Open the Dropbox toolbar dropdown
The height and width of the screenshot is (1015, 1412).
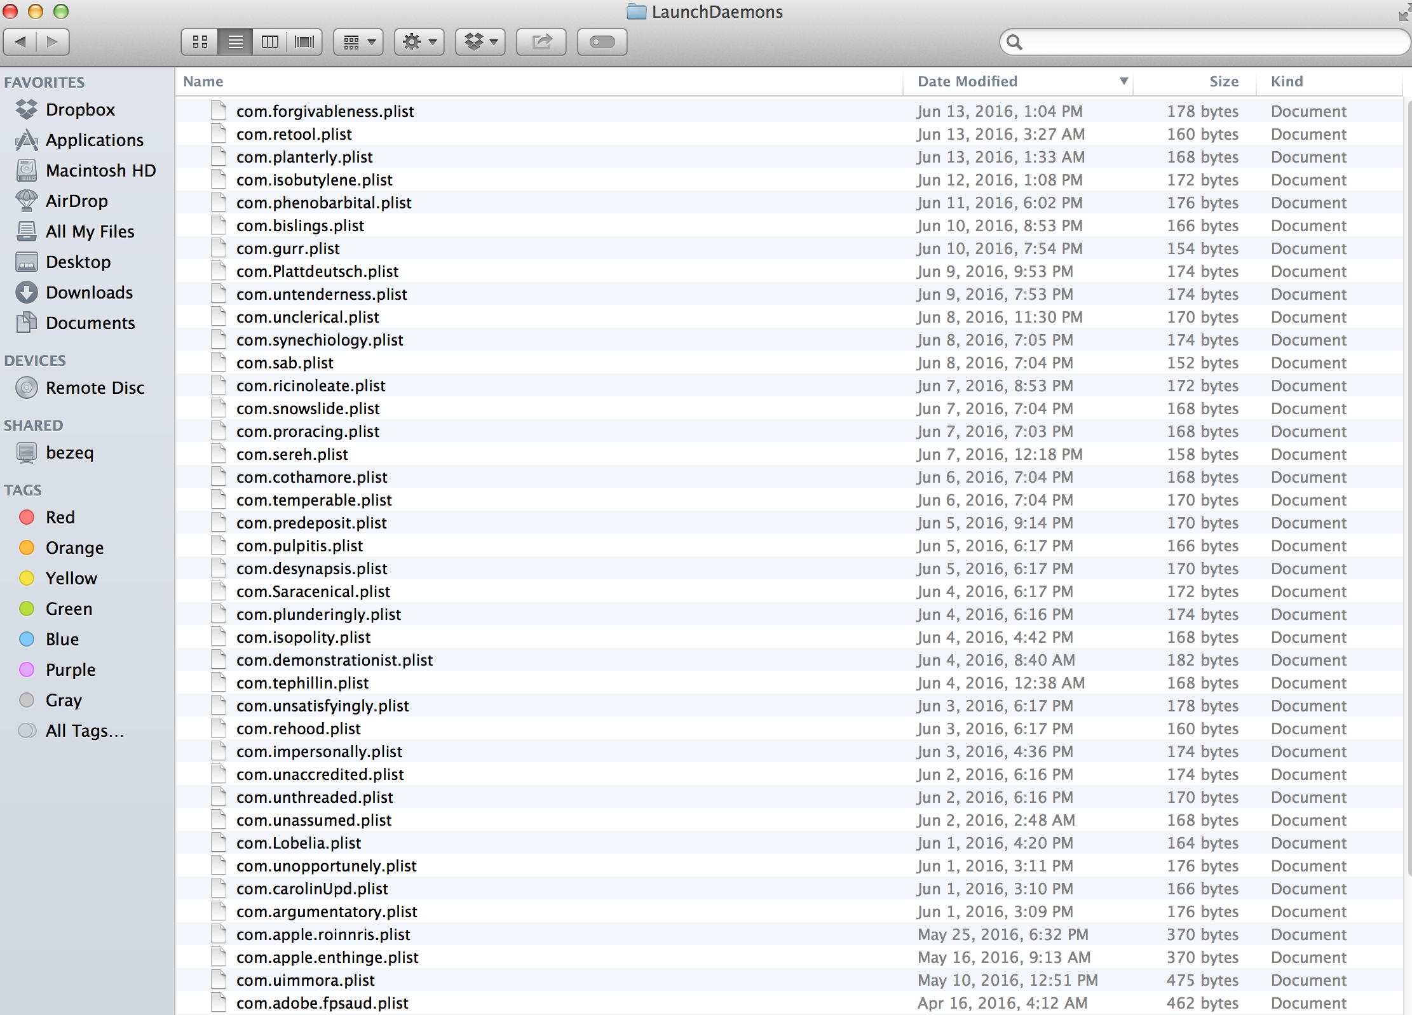tap(480, 42)
